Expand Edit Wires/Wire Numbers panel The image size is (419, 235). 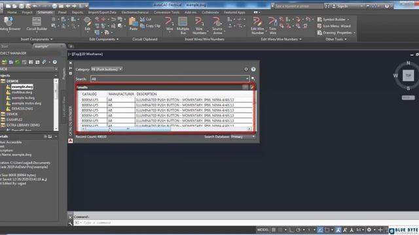coord(281,39)
